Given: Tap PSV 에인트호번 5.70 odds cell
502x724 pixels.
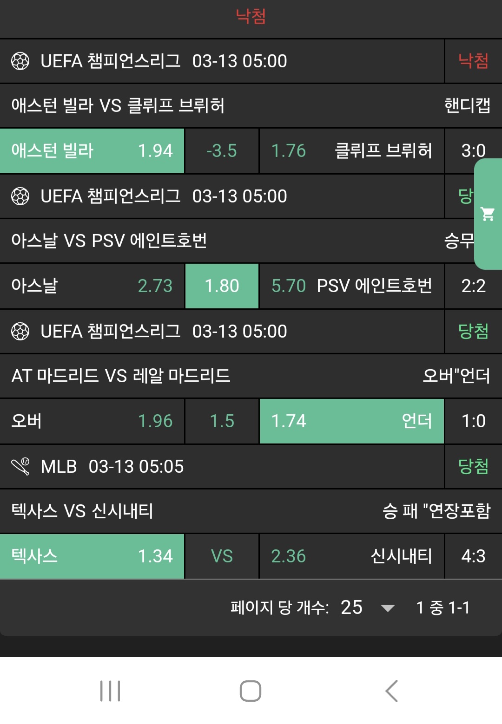Looking at the screenshot, I should 351,286.
